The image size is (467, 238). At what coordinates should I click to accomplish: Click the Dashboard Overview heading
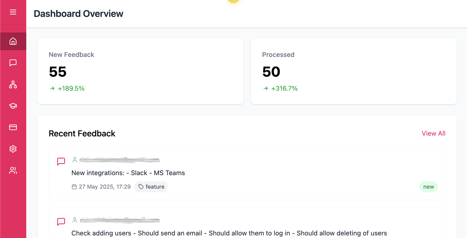tap(79, 14)
